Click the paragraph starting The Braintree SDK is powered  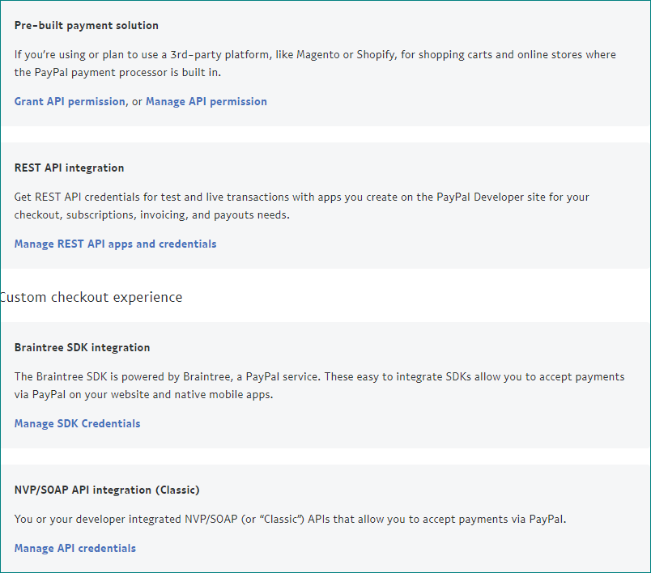tap(319, 385)
